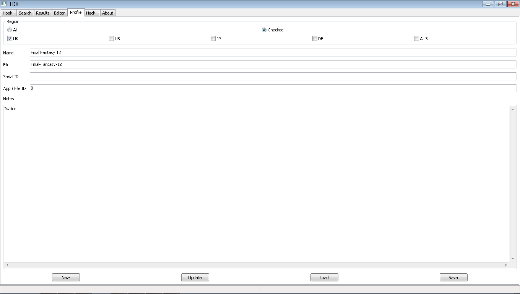520x294 pixels.
Task: Switch to the Hook tab
Action: pos(8,13)
